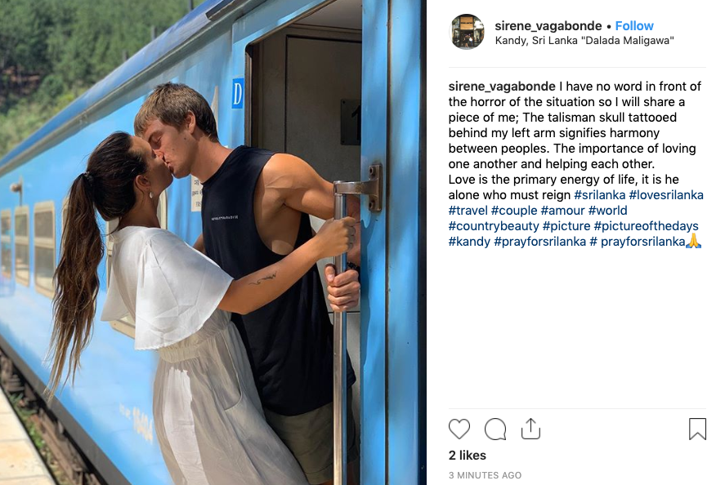Open the #srilanka hashtag
Image resolution: width=725 pixels, height=485 pixels.
coord(600,195)
